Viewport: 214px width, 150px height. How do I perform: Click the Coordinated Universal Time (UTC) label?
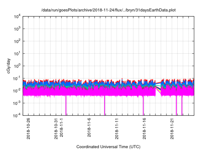108,147
